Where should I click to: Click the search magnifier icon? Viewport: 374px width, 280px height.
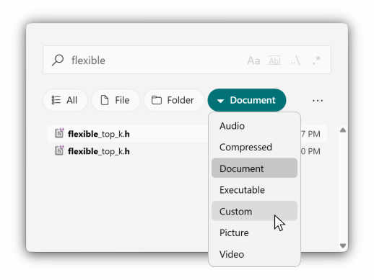pos(58,60)
